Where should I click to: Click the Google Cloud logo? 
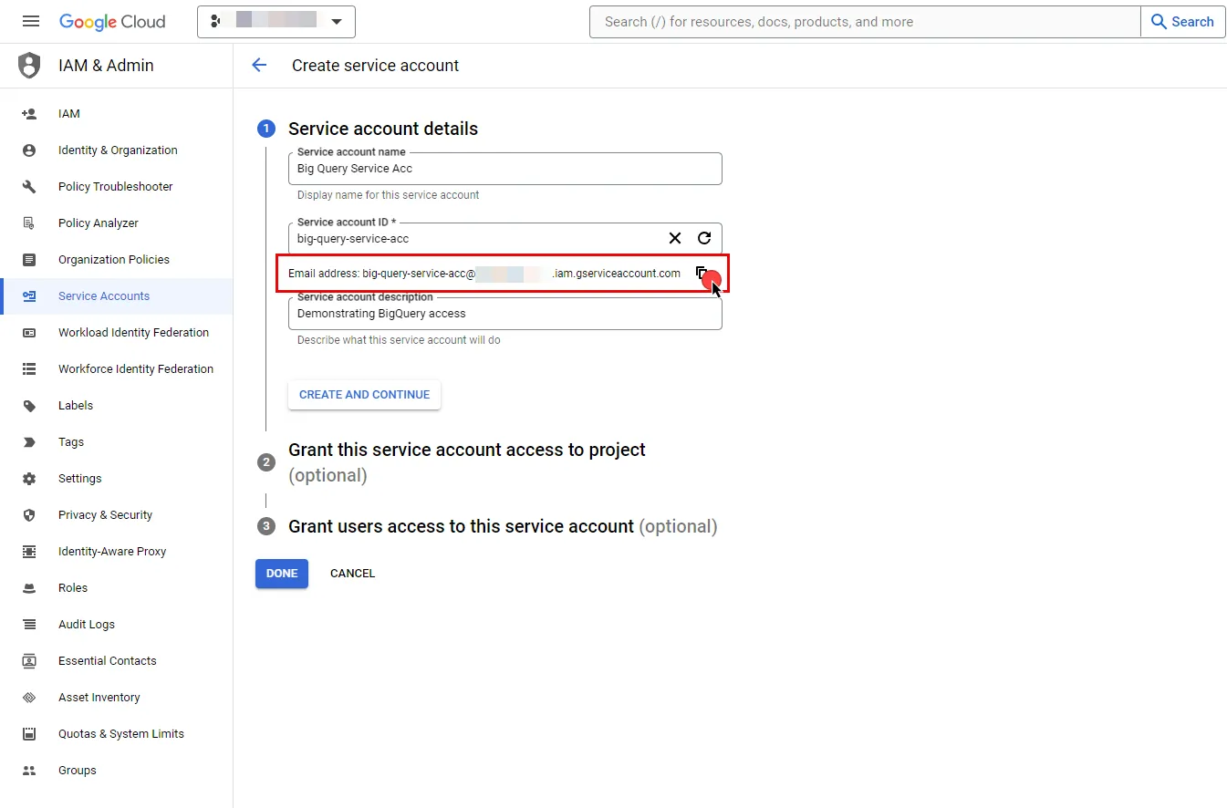112,21
